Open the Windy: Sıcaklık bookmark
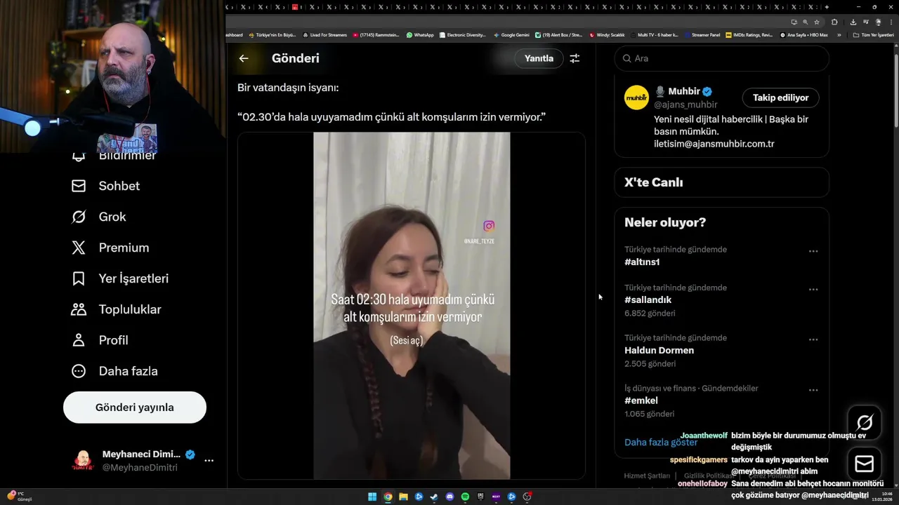 (x=607, y=34)
